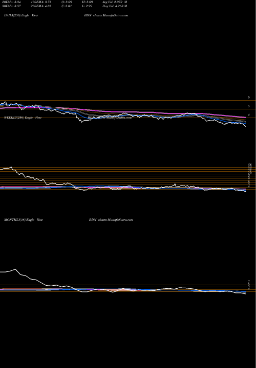Click the 100EMA value label

(x=40, y=2)
